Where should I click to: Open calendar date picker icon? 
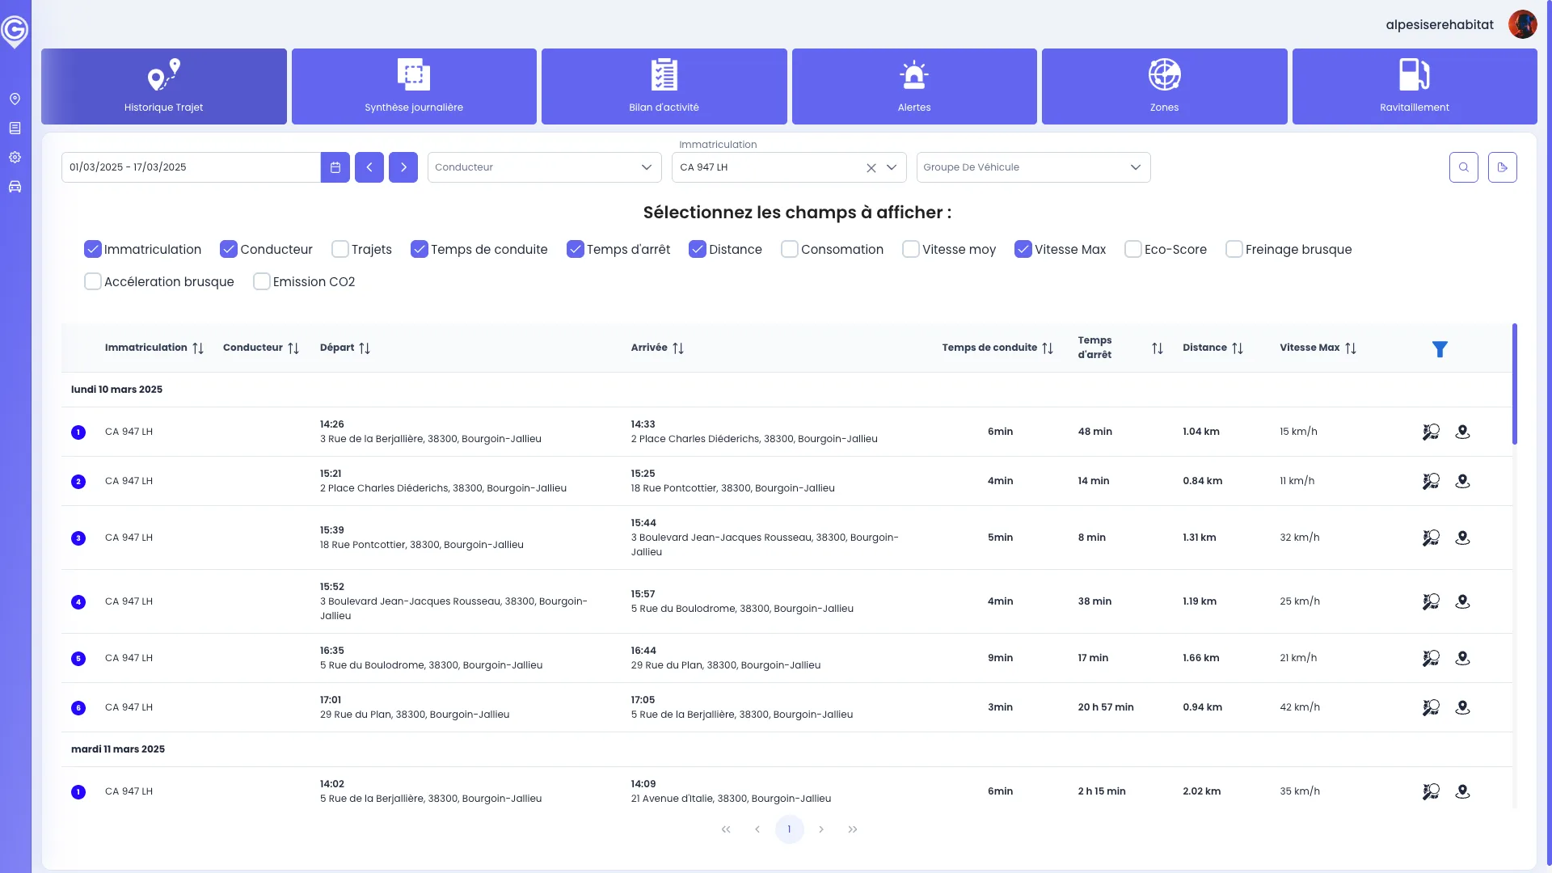(335, 167)
